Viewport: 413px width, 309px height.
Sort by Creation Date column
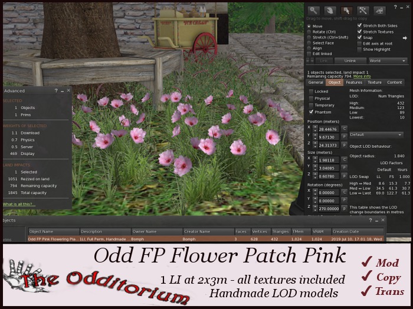coord(358,231)
